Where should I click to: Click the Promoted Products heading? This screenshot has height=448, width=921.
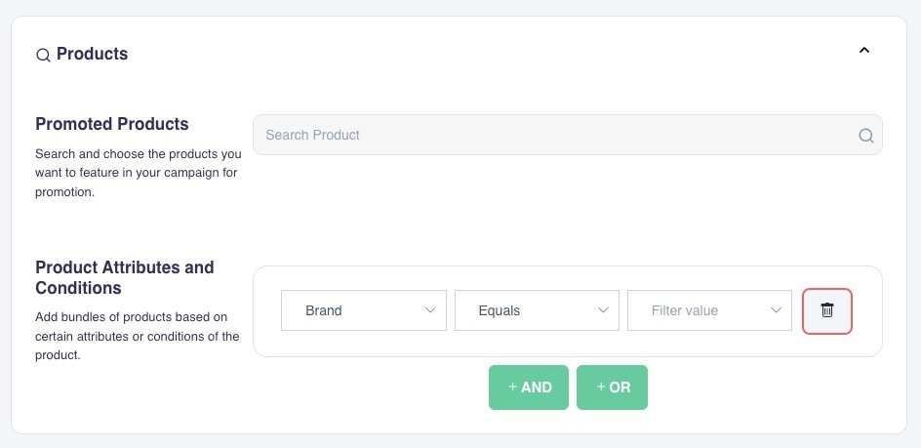112,124
